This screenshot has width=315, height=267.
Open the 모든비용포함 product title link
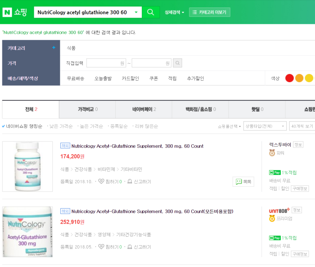152,212
